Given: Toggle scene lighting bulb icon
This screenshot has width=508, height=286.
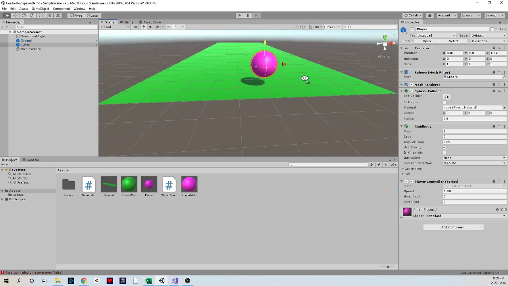Looking at the screenshot, I should (144, 27).
